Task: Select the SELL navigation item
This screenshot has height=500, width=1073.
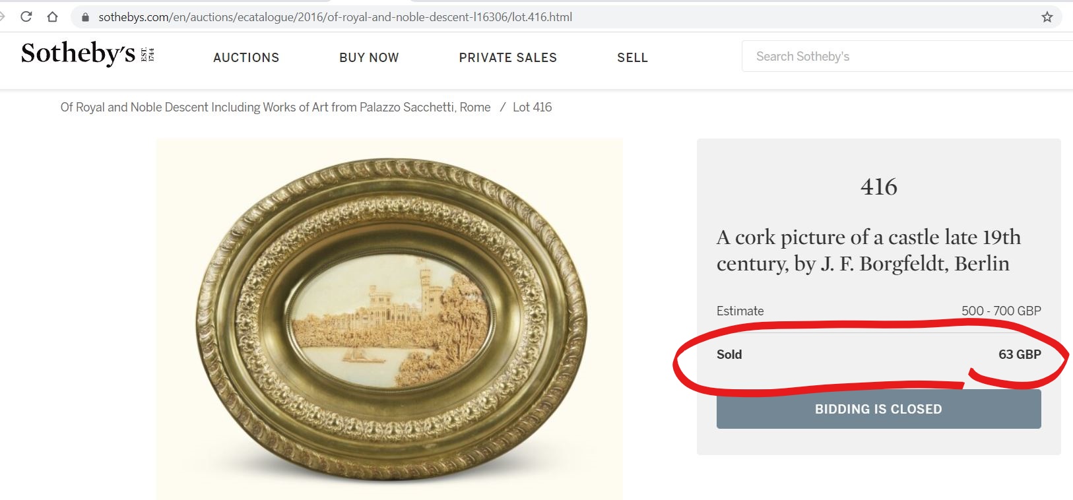Action: [x=632, y=58]
